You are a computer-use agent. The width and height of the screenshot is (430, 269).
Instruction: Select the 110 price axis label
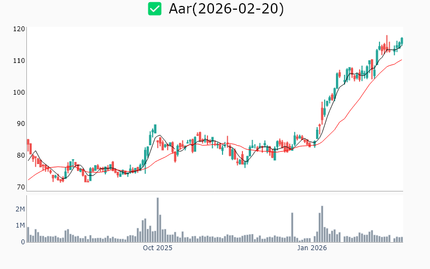pos(19,61)
